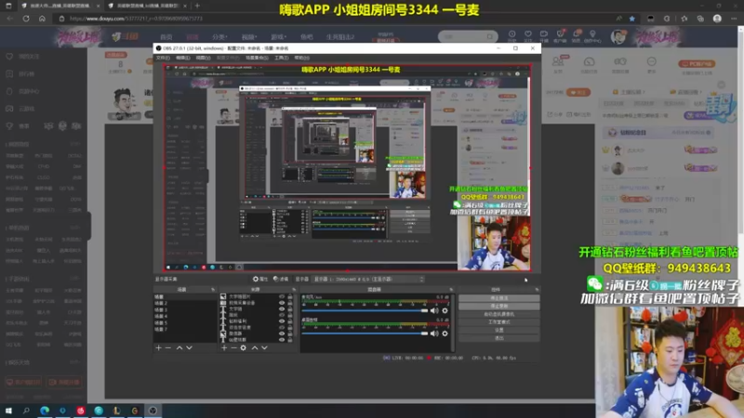Image resolution: width=744 pixels, height=418 pixels.
Task: Adjust first mixer channel volume slider
Action: click(x=365, y=311)
